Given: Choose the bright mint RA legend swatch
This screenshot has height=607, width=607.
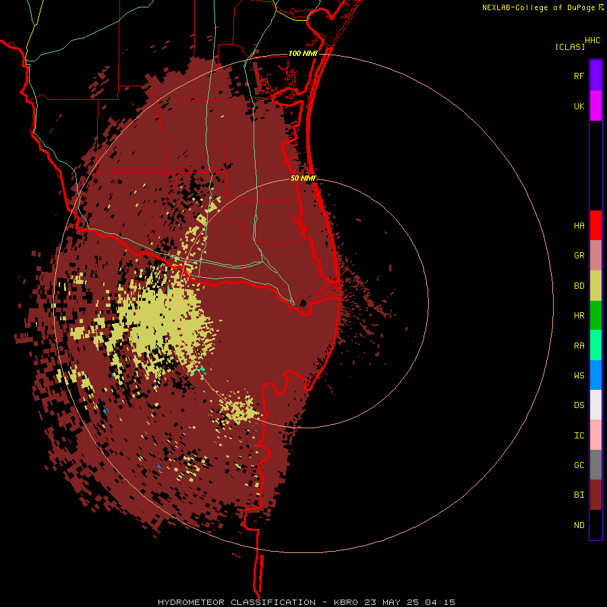Looking at the screenshot, I should pyautogui.click(x=596, y=345).
